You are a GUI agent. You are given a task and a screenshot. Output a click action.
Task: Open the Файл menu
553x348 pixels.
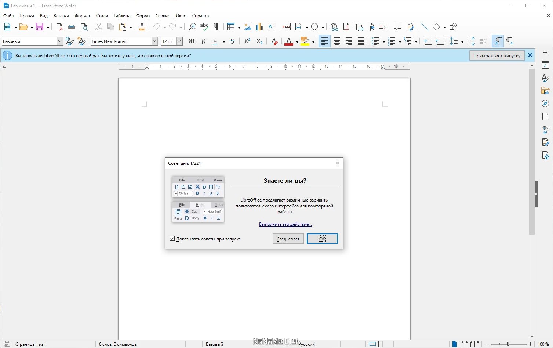[x=8, y=16]
